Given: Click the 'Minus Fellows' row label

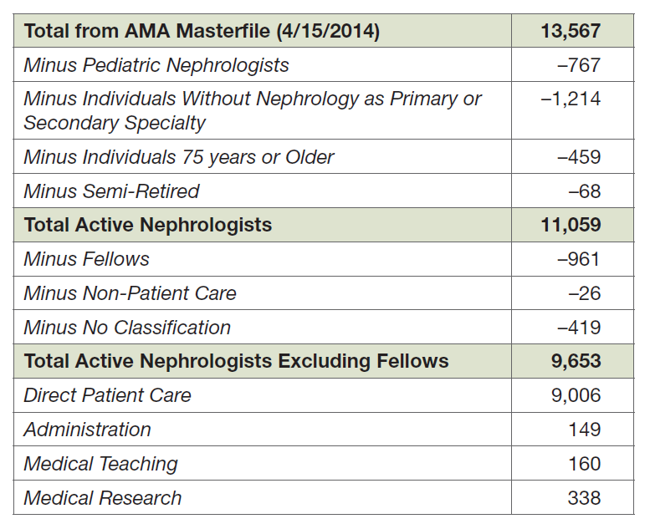Looking at the screenshot, I should coord(86,259).
